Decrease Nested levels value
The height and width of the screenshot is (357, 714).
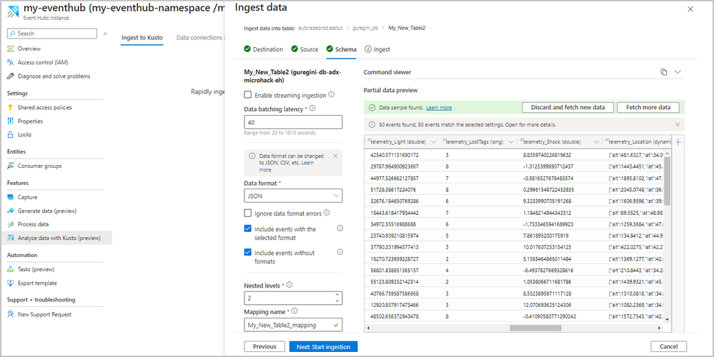[337, 301]
